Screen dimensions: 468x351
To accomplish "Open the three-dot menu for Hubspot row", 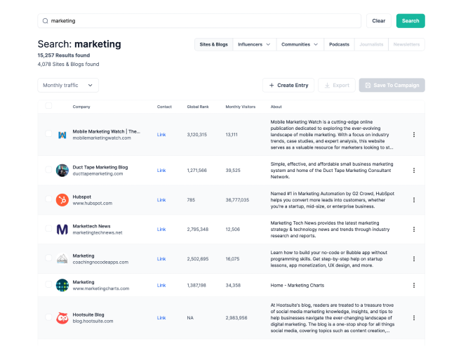I will click(414, 200).
